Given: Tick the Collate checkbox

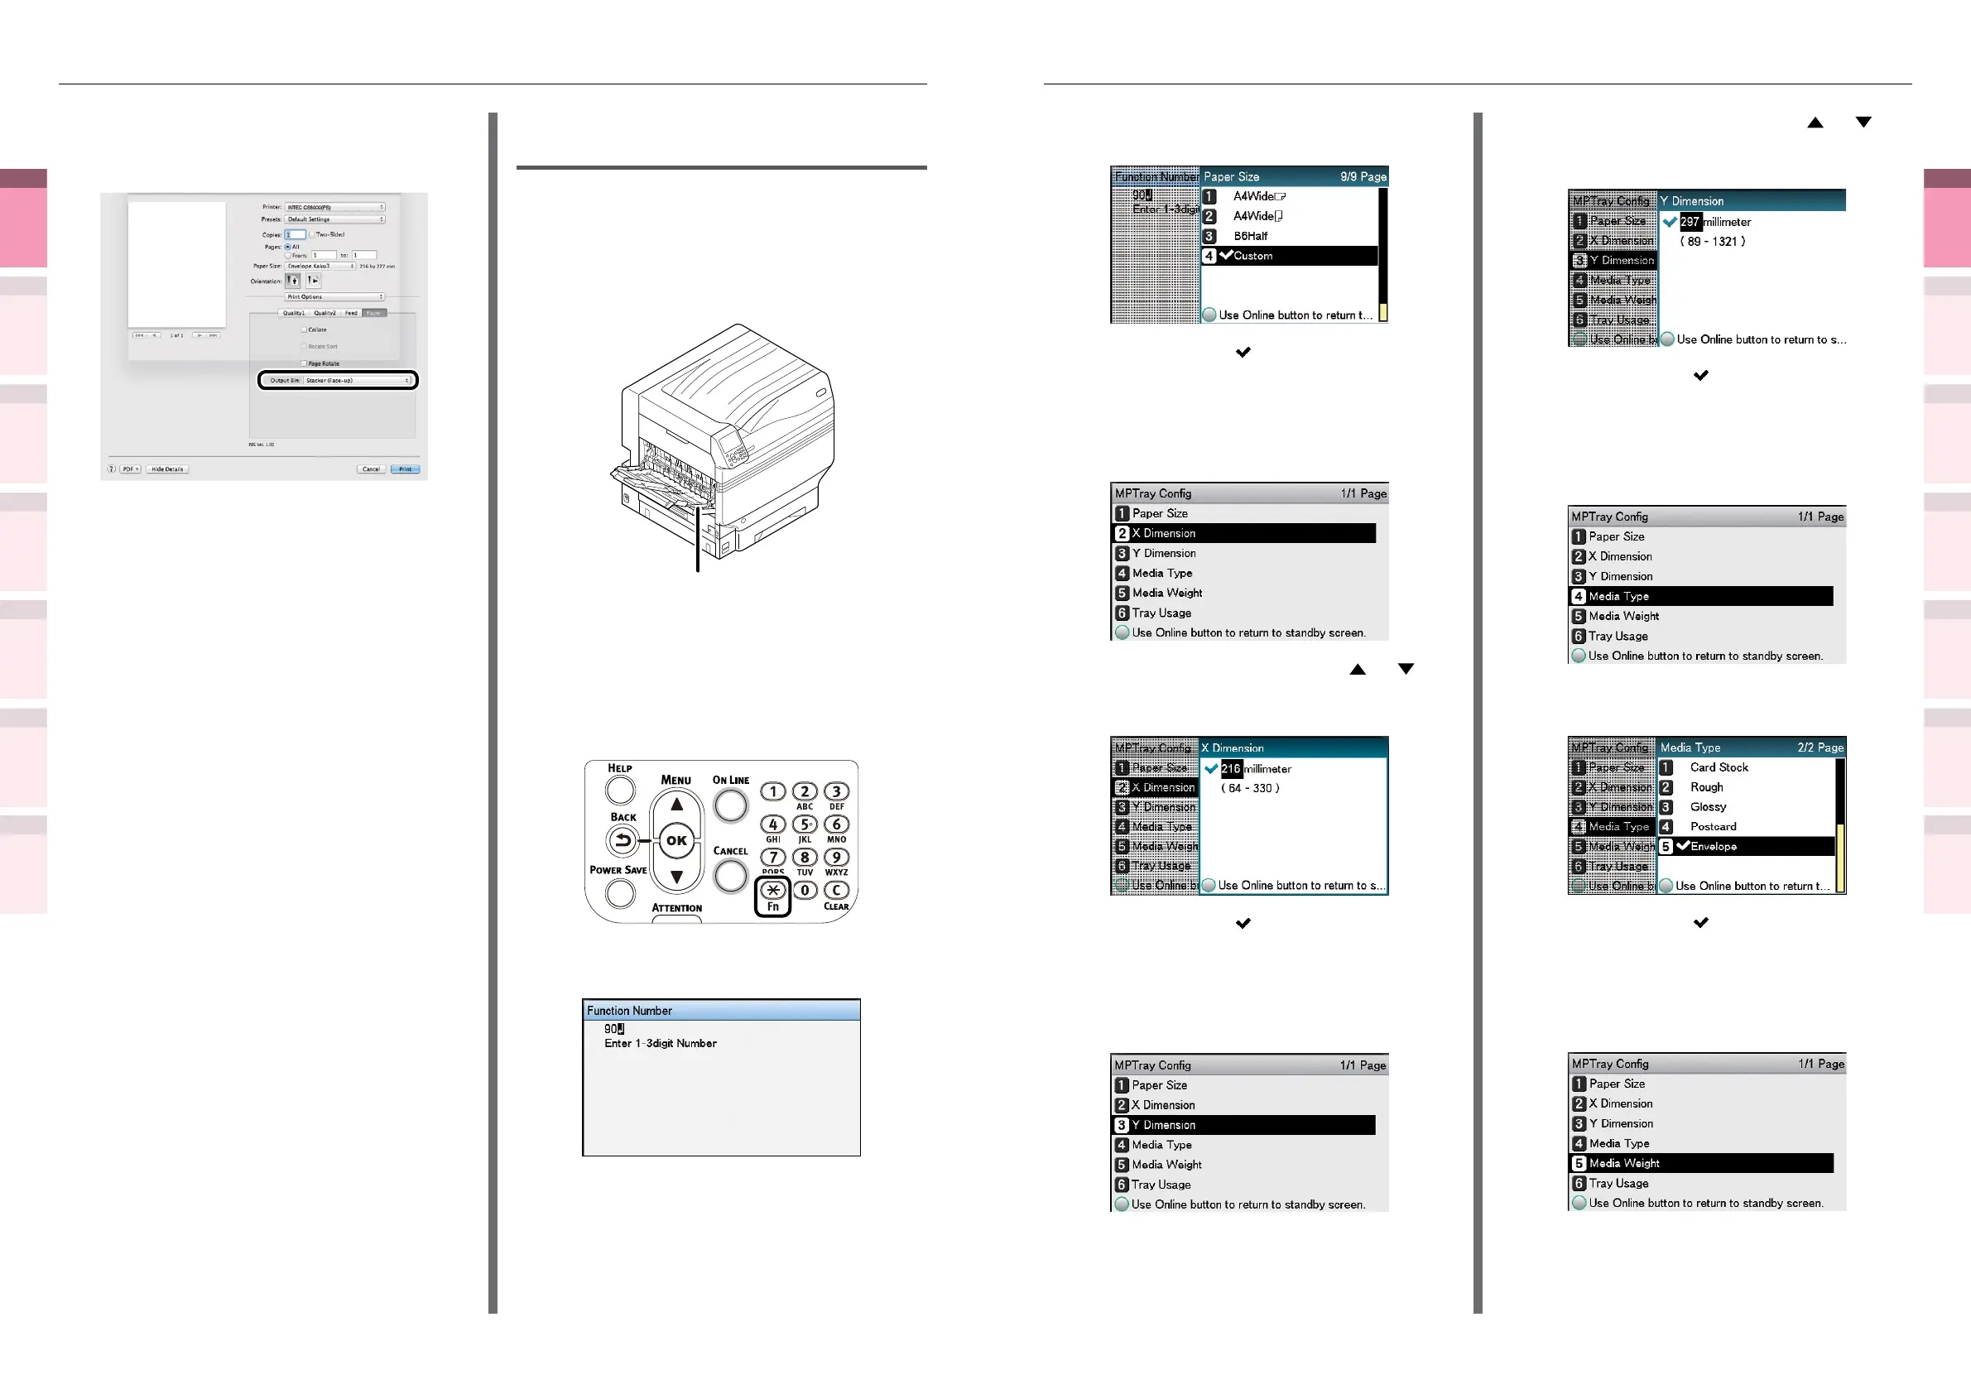Looking at the screenshot, I should point(304,329).
